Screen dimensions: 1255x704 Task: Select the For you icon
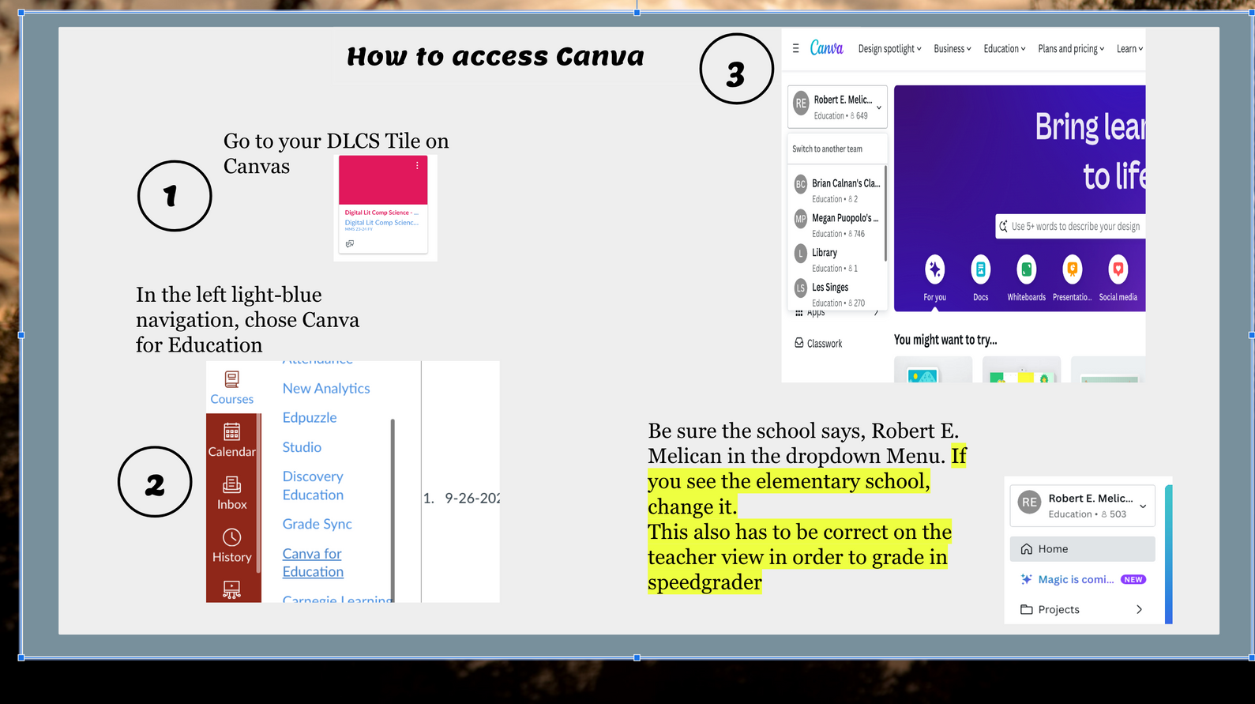[x=935, y=269]
